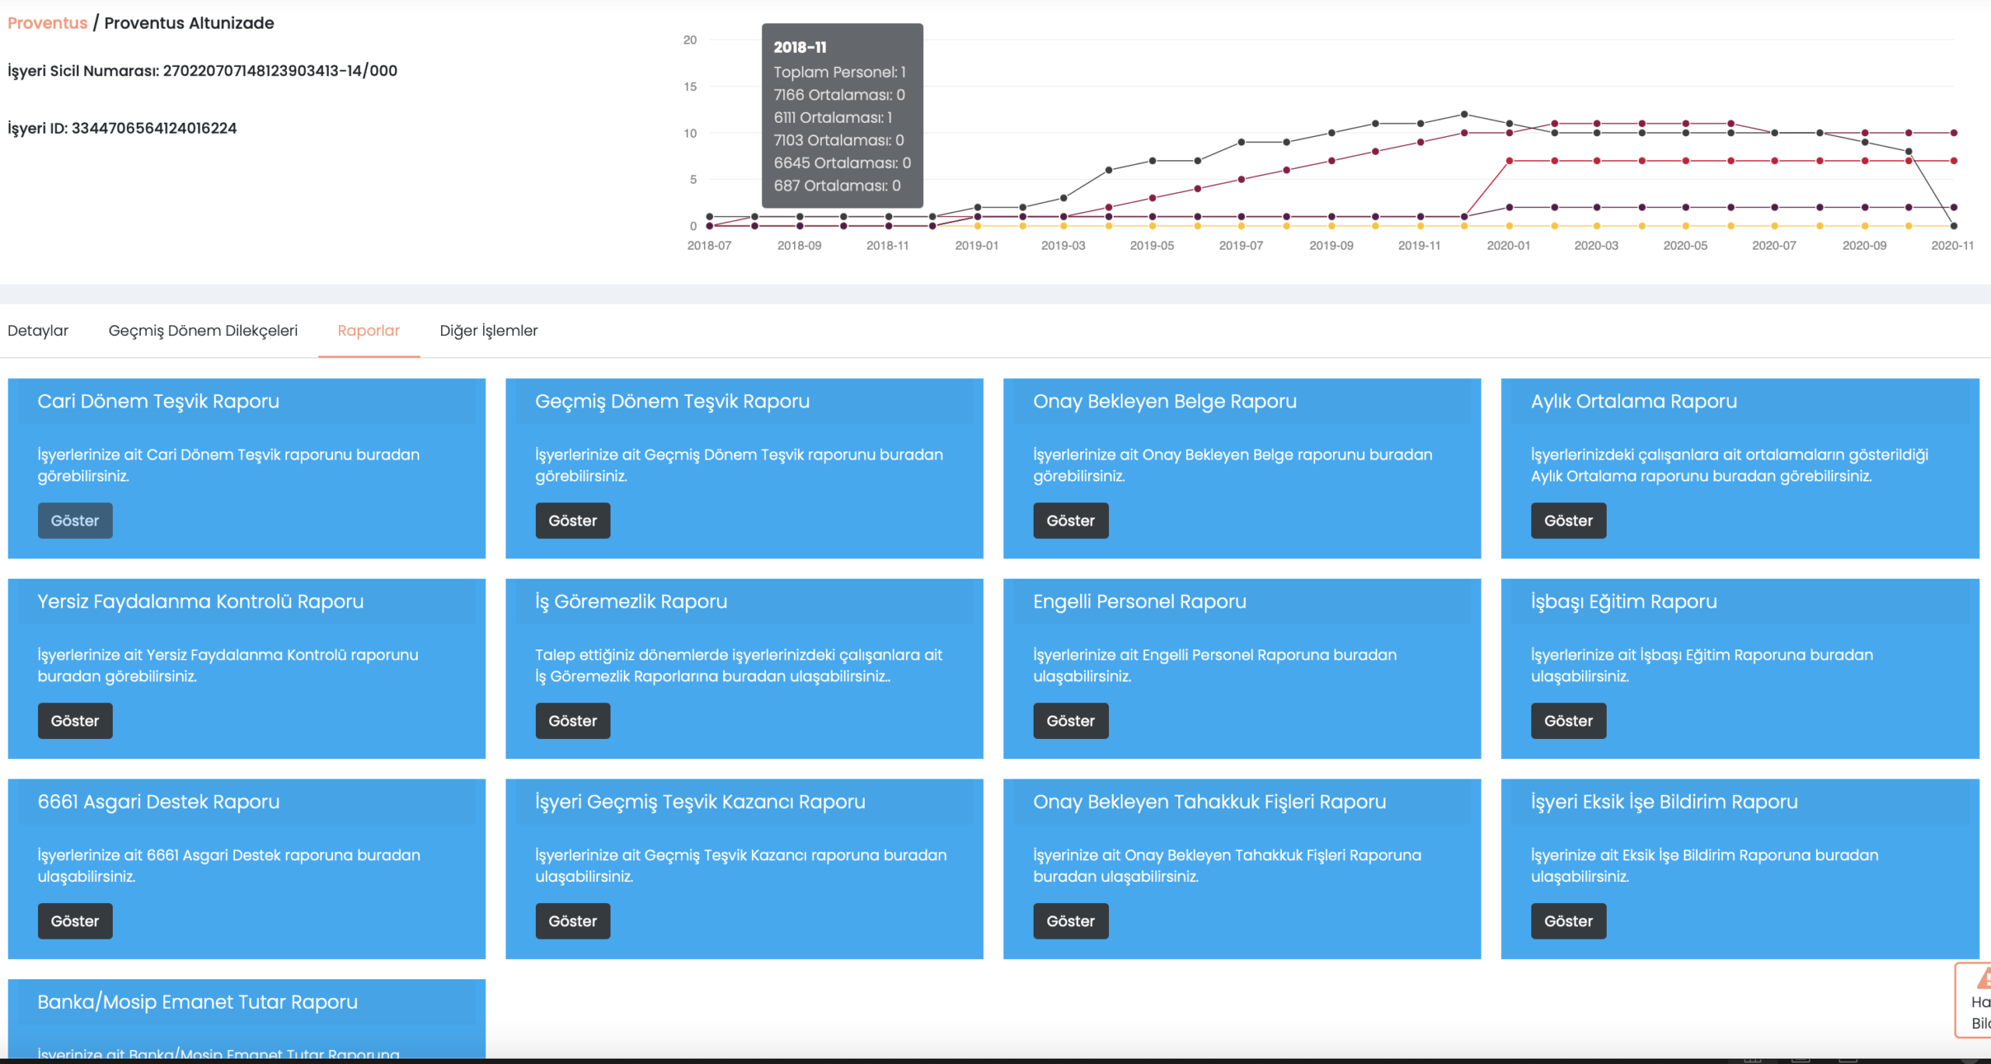1991x1064 pixels.
Task: Open Engelli Personel Raporu with Göster
Action: [1070, 721]
